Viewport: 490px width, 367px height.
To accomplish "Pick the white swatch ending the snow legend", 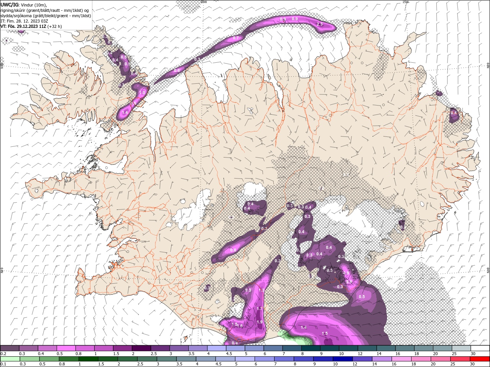I will [480, 348].
